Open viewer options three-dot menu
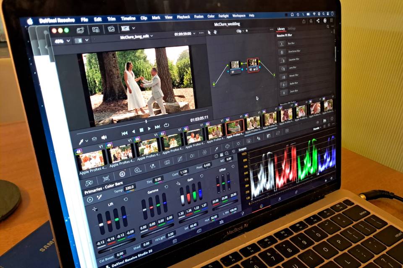403x268 pixels. coord(201,33)
